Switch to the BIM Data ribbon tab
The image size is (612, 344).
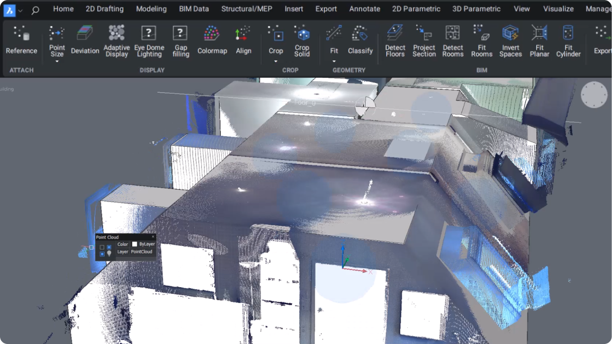(x=194, y=9)
